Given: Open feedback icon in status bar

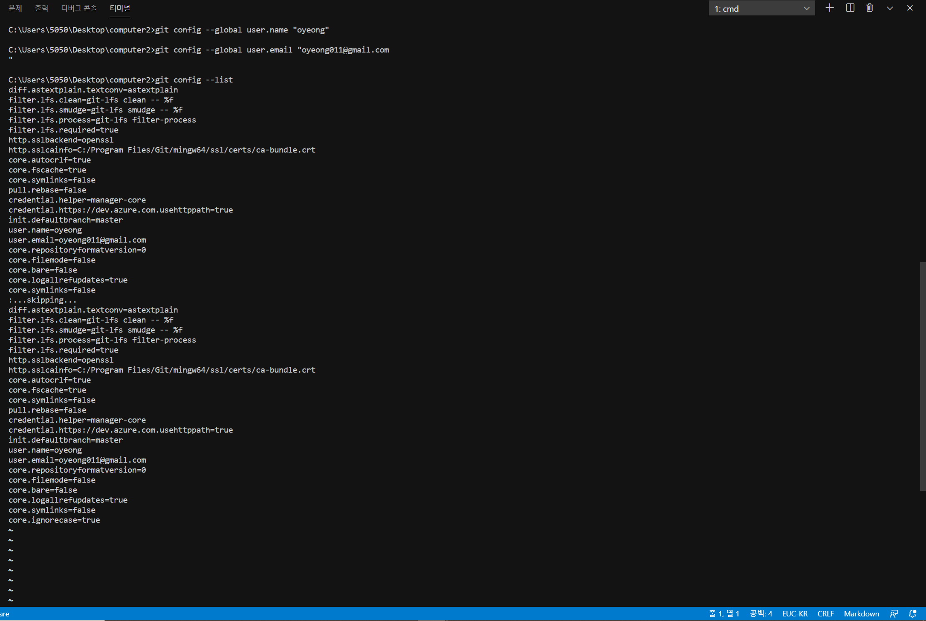Looking at the screenshot, I should coord(894,613).
